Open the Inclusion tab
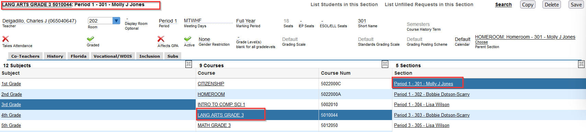 150,56
